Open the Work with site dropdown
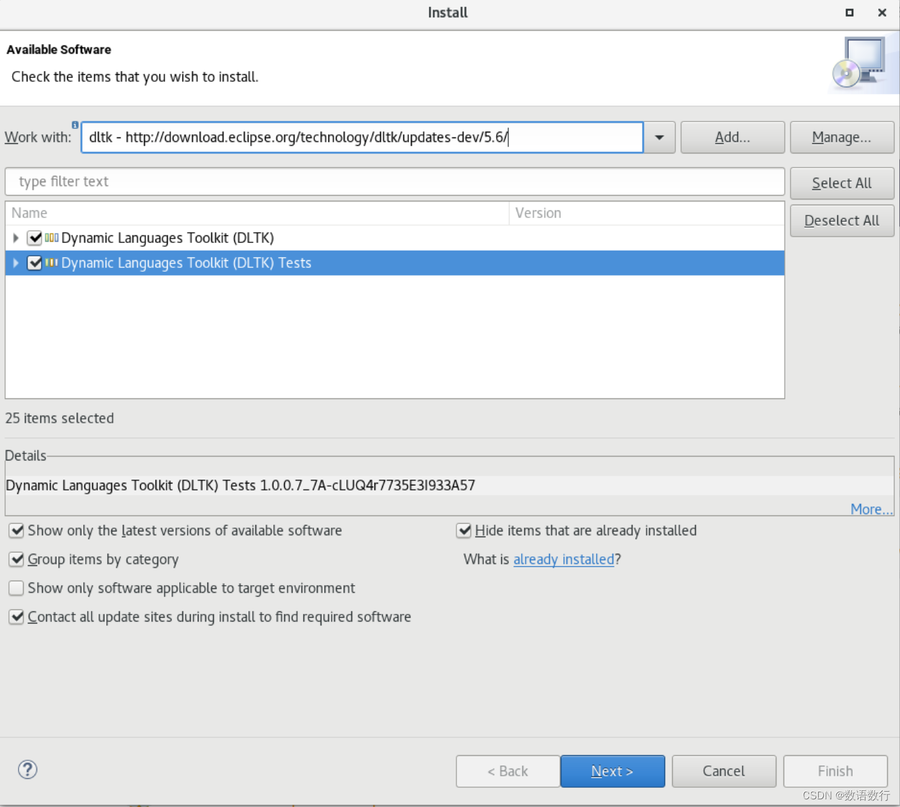This screenshot has width=900, height=807. (659, 137)
